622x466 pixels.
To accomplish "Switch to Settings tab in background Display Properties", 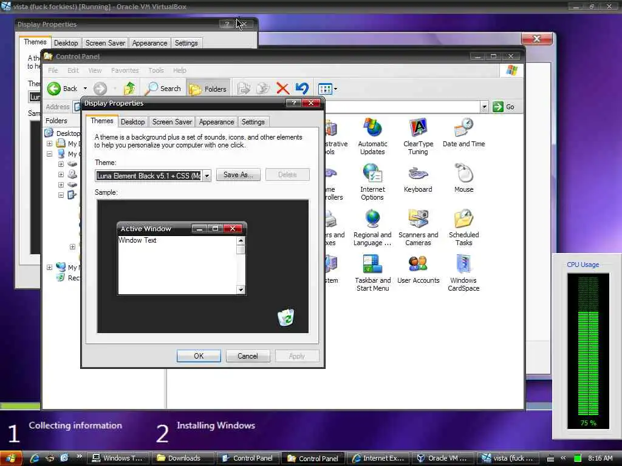I will [186, 43].
